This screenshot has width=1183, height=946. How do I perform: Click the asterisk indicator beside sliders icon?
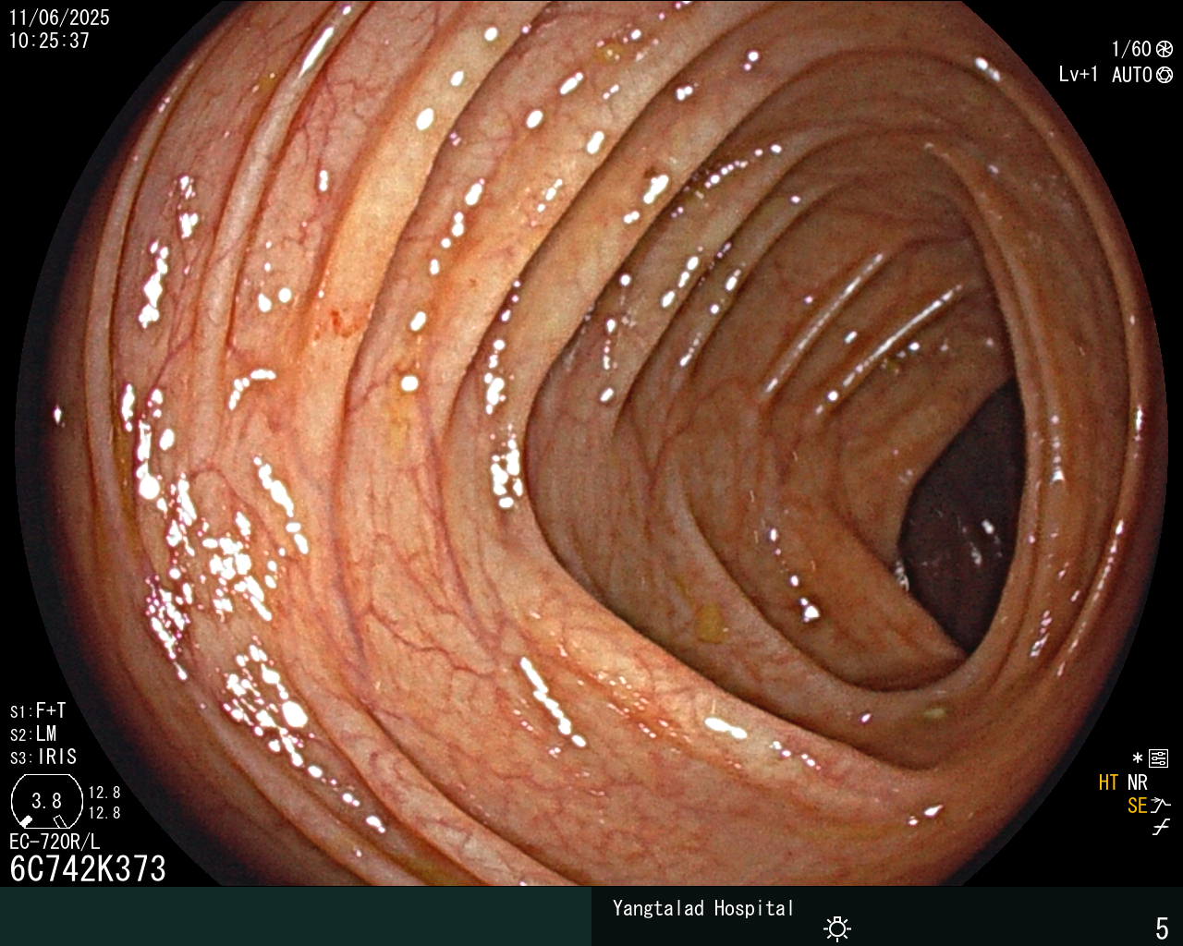[1138, 759]
